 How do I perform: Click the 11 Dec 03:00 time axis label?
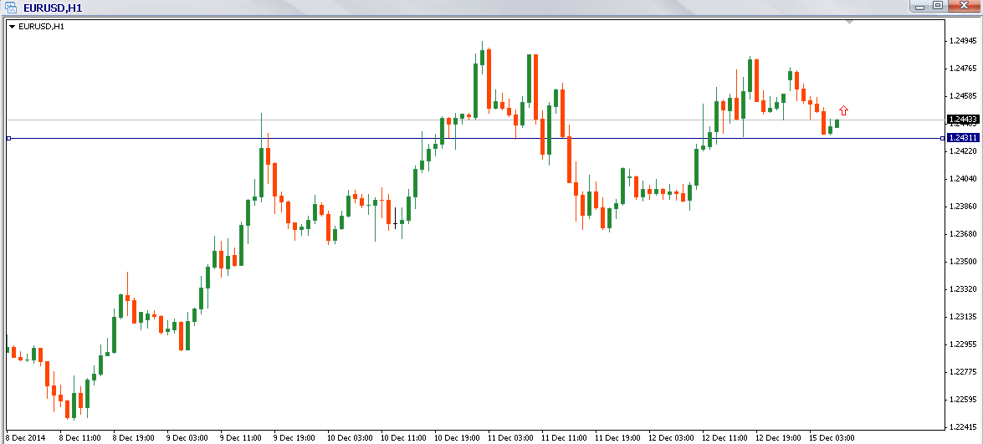(x=511, y=438)
